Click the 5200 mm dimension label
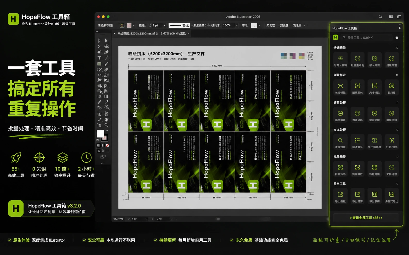 tap(217, 66)
